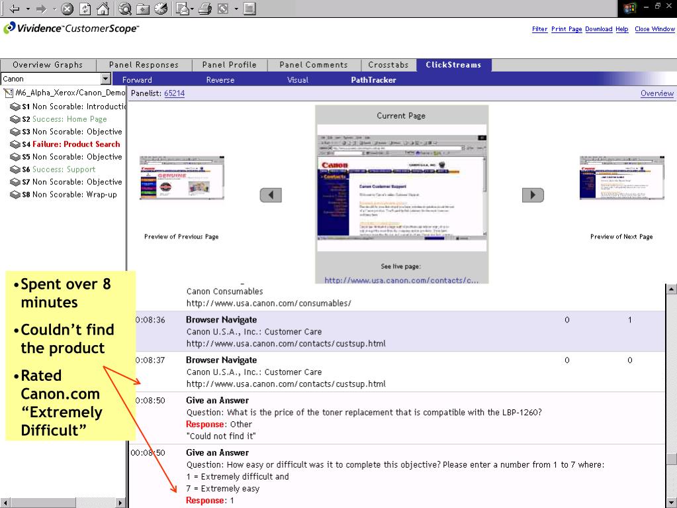
Task: Select the Visual sub-tab
Action: pyautogui.click(x=298, y=80)
